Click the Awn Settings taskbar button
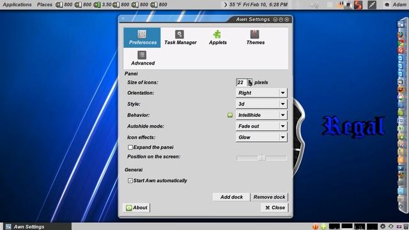This screenshot has width=409, height=230. 36,227
